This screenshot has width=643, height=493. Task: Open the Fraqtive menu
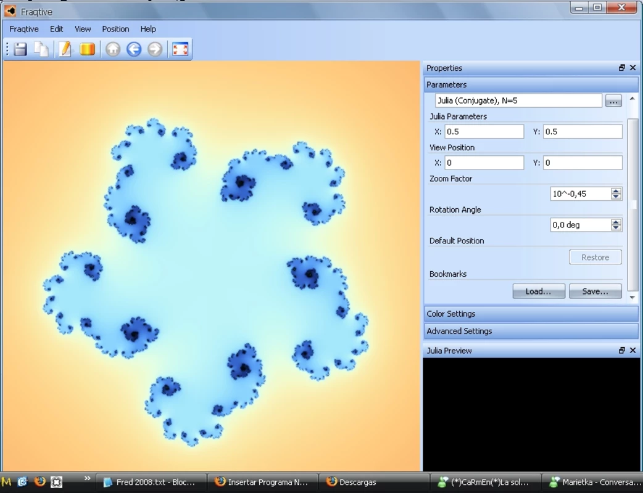pyautogui.click(x=24, y=29)
